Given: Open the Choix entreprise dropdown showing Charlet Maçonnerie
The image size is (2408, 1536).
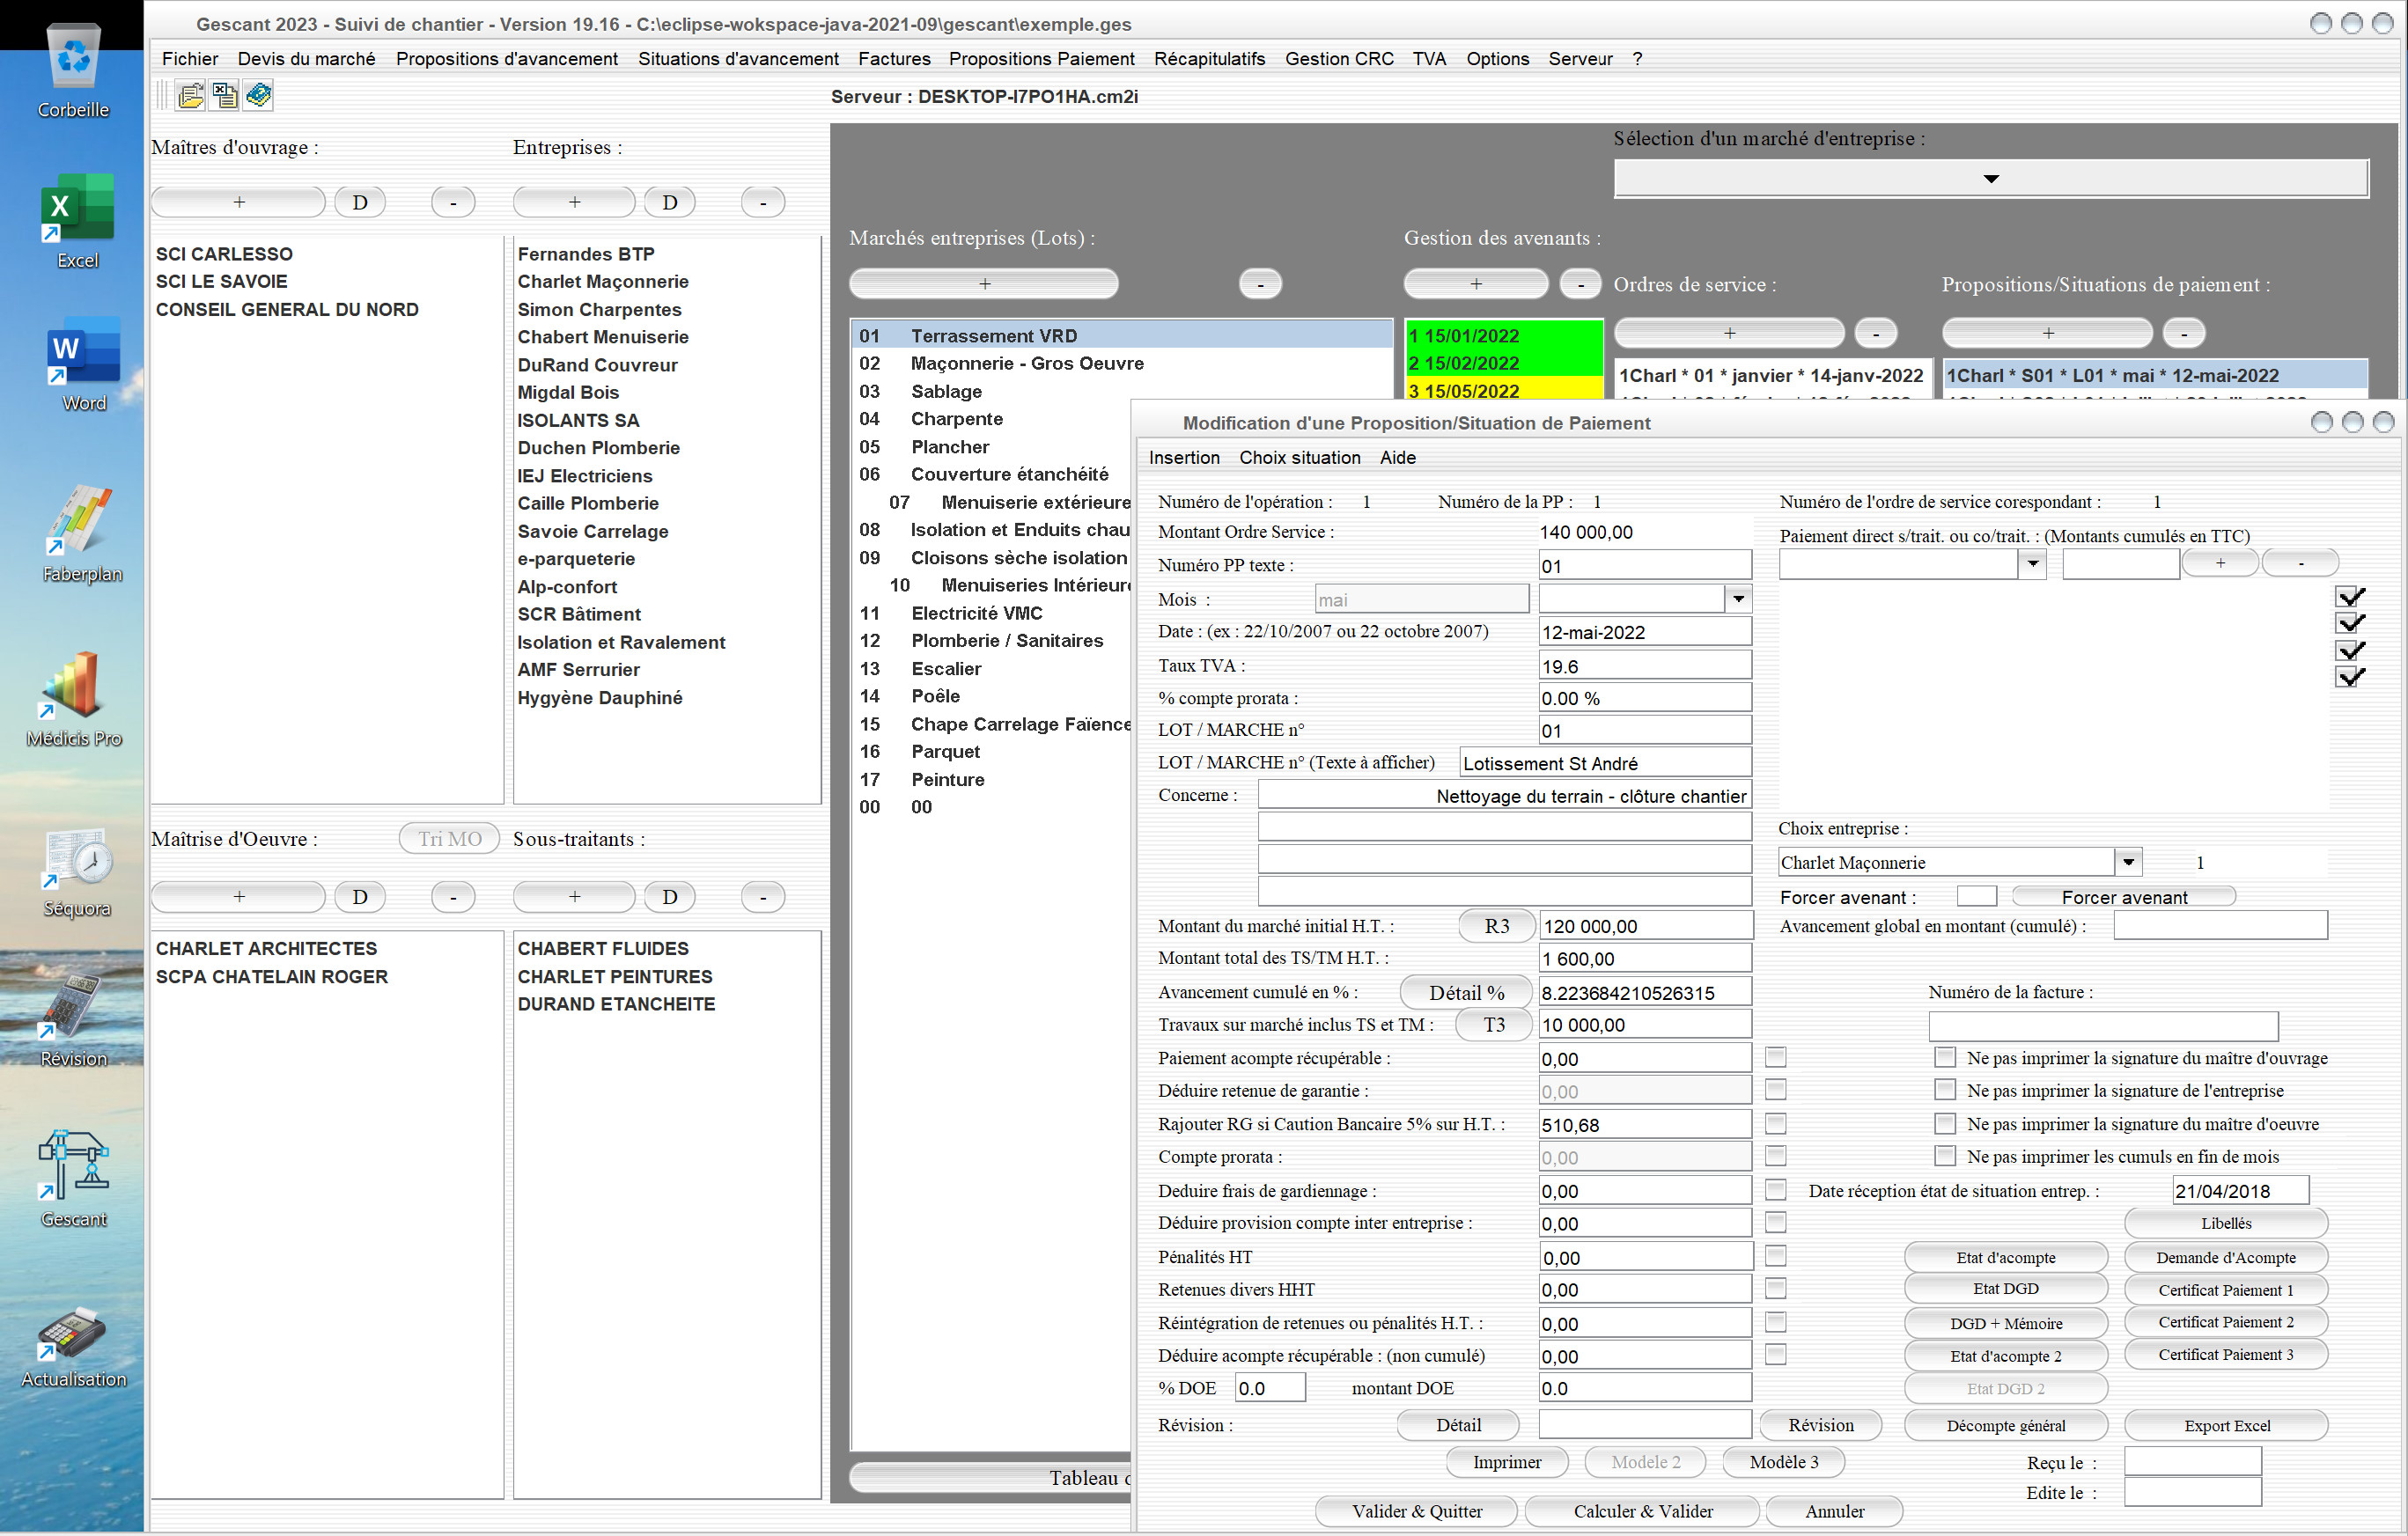Looking at the screenshot, I should 2128,861.
